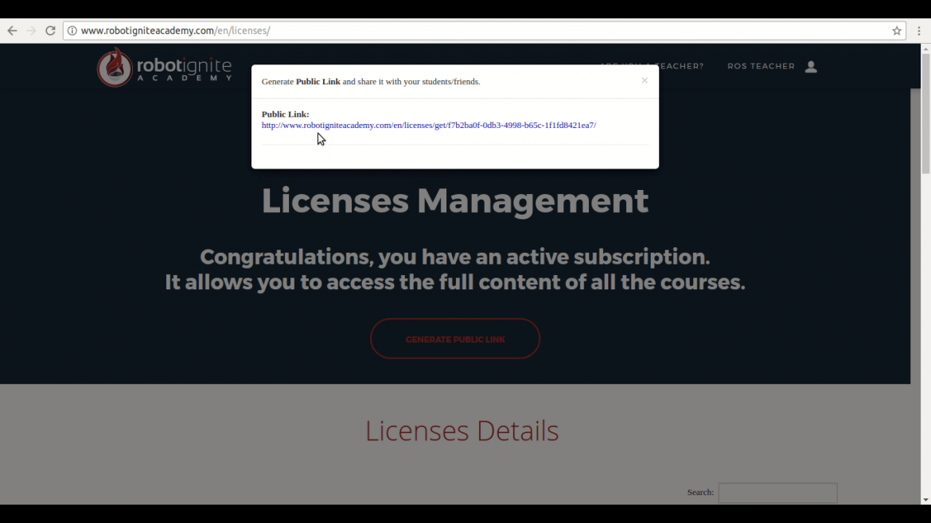Open the Are You a Teacher link
This screenshot has height=523, width=931.
[x=652, y=67]
